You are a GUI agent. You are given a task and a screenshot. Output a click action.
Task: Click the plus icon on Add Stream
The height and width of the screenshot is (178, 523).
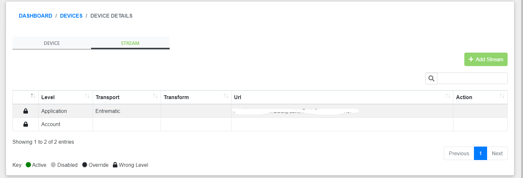click(471, 59)
